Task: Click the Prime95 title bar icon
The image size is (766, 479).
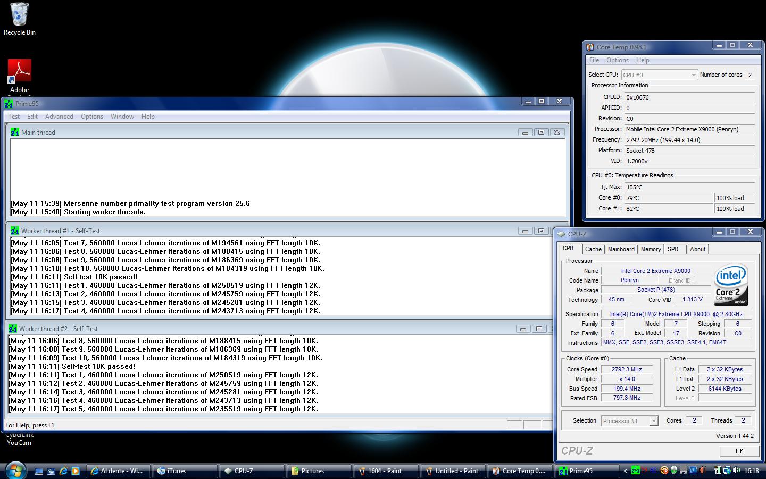Action: (9, 104)
